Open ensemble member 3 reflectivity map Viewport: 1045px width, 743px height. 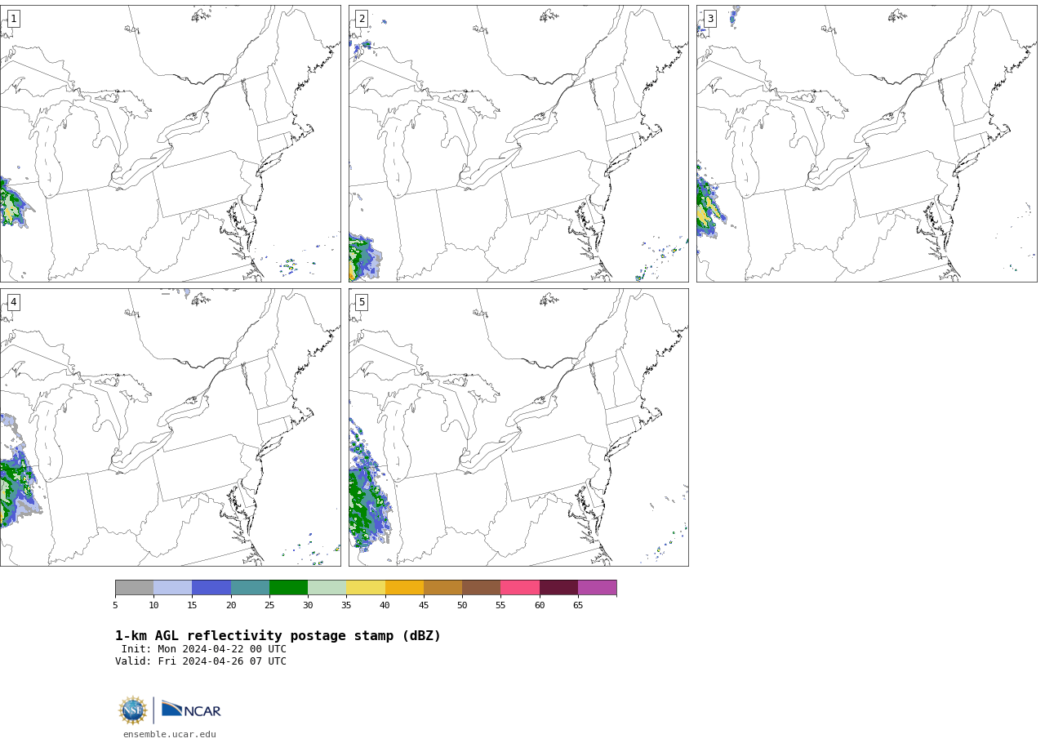tap(866, 144)
